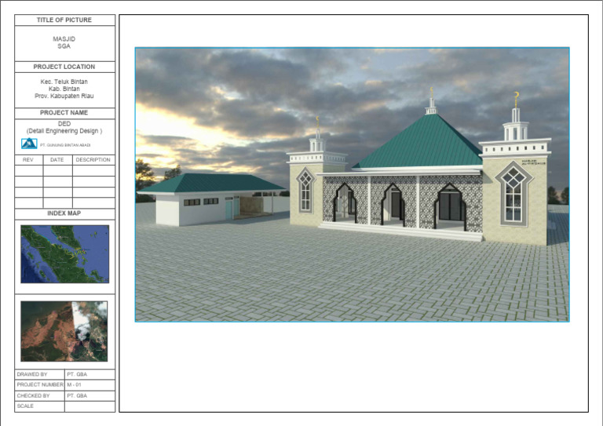Select the PROJECT LOCATION header
Viewport: 603px width, 426px height.
(x=64, y=67)
